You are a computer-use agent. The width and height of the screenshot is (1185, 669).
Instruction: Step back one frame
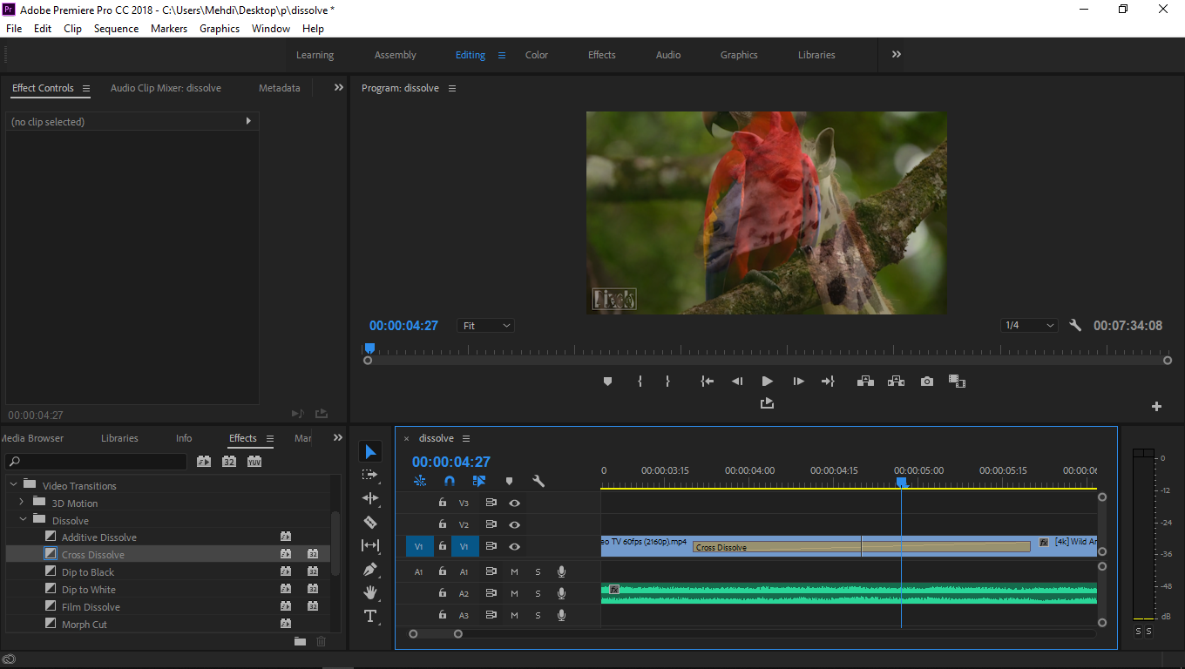(737, 382)
